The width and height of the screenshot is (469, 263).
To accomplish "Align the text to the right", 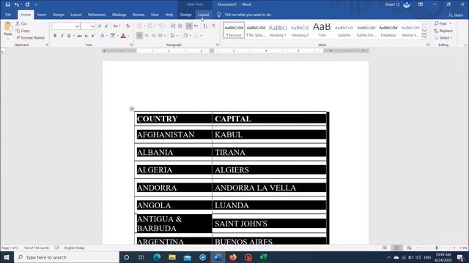I will click(x=153, y=36).
